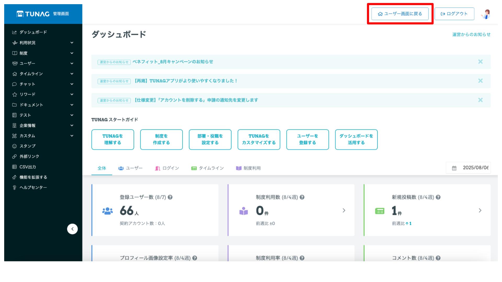The width and height of the screenshot is (502, 282).
Task: Collapse the sidebar with the round arrow
Action: (x=72, y=229)
